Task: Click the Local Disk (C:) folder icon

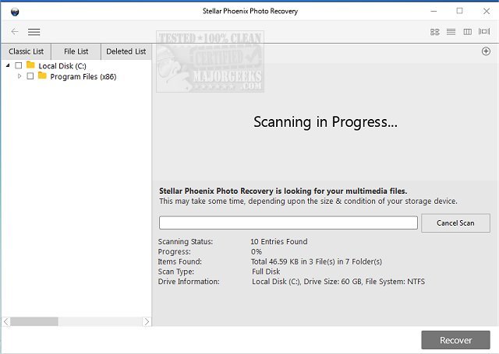Action: (30, 65)
